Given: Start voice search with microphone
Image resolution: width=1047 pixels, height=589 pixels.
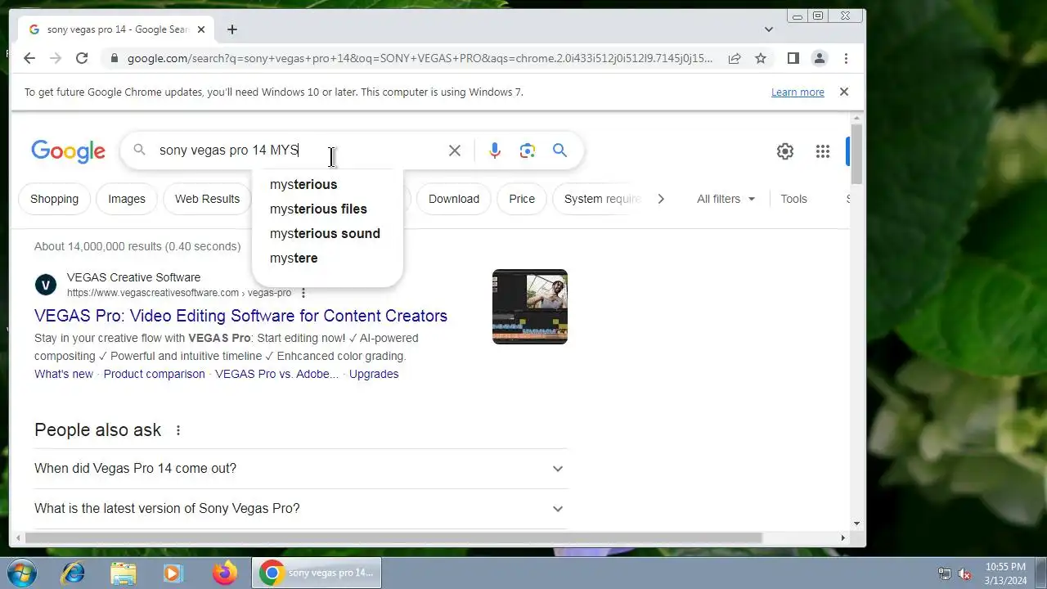Looking at the screenshot, I should coord(495,150).
